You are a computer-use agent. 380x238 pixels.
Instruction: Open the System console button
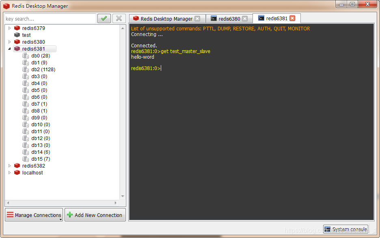345,229
